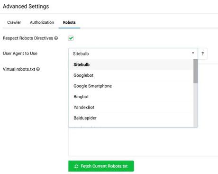This screenshot has height=174, width=218.
Task: Collapse the User Agent dropdown showing Sitebulb
Action: coord(133,54)
